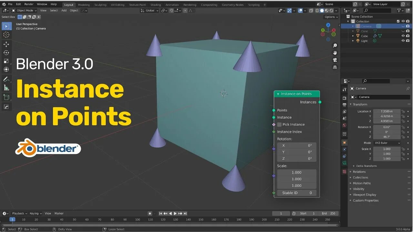413x232 pixels.
Task: Switch to the Modeling workspace tab
Action: [x=84, y=5]
